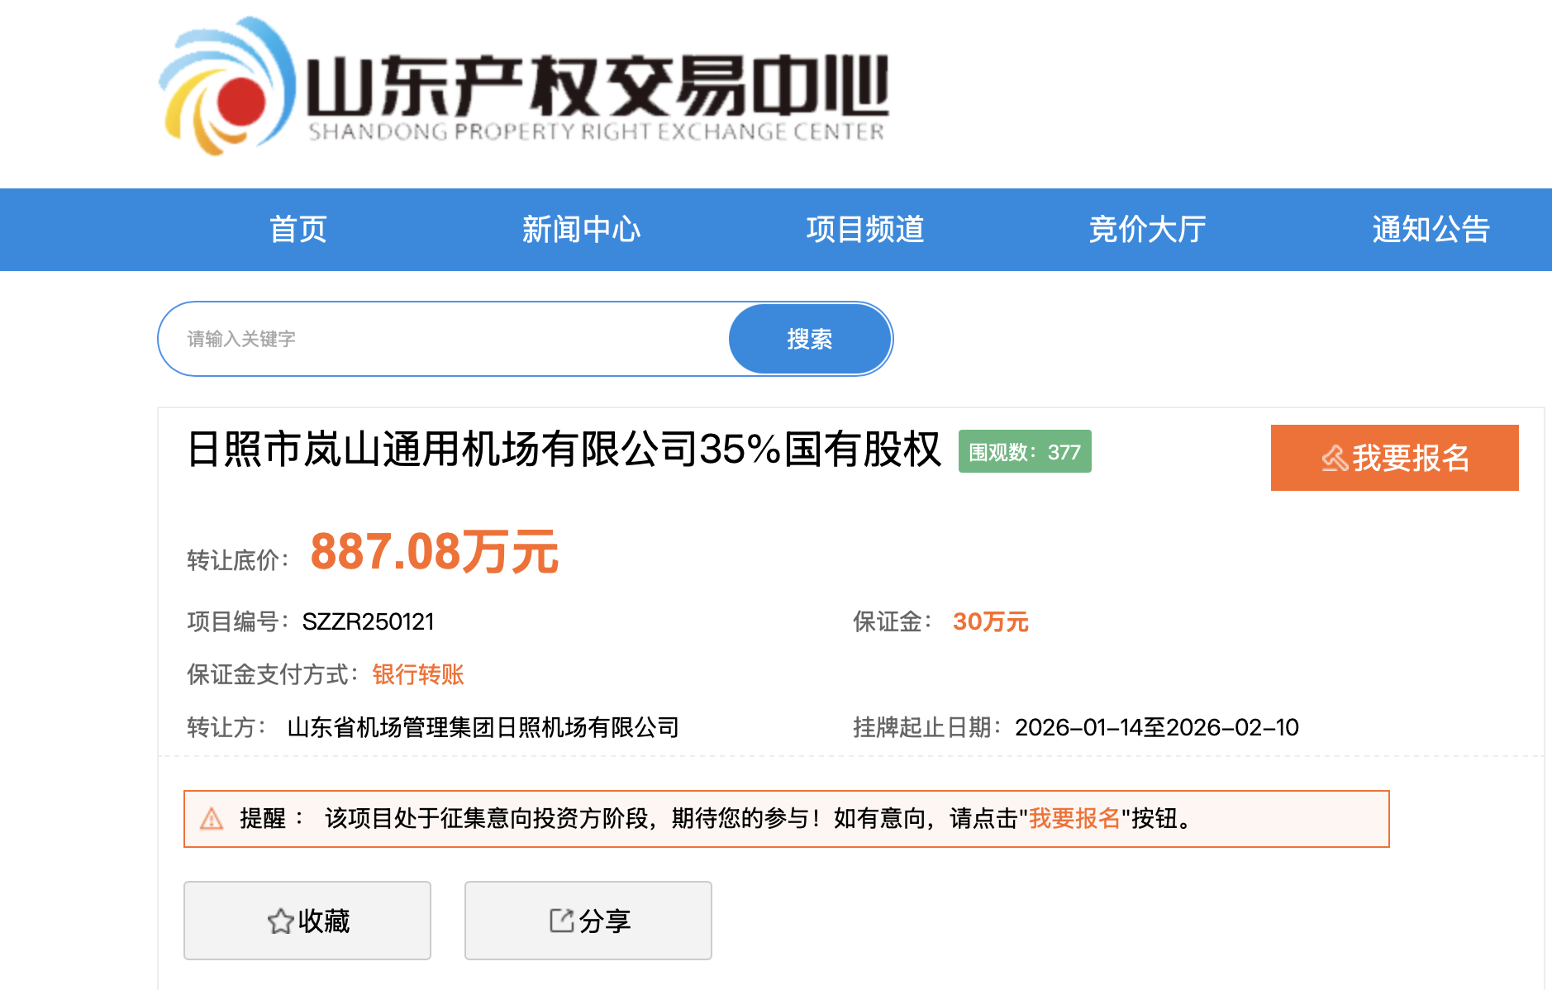Viewport: 1552px width, 990px height.
Task: Click the green 围观数 377 badge
Action: 1024,452
